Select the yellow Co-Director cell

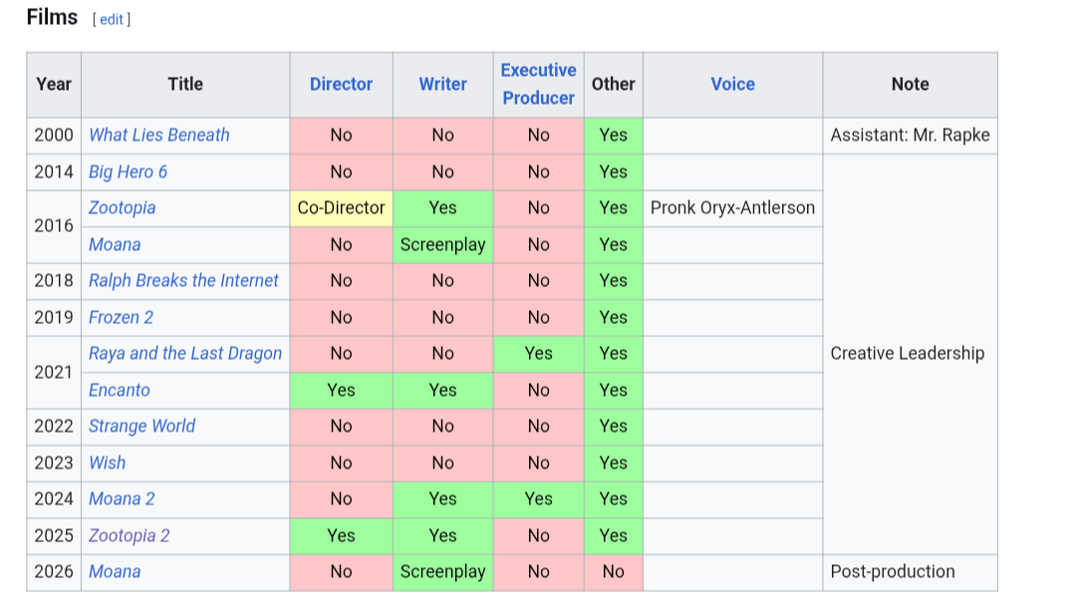[341, 208]
